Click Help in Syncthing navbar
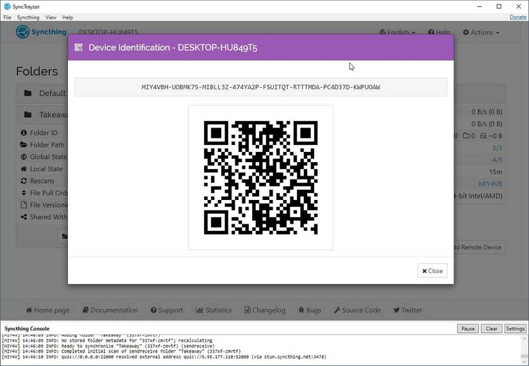This screenshot has height=366, width=529. [x=439, y=33]
